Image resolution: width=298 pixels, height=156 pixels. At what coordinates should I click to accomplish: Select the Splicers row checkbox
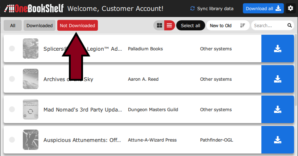(x=12, y=49)
